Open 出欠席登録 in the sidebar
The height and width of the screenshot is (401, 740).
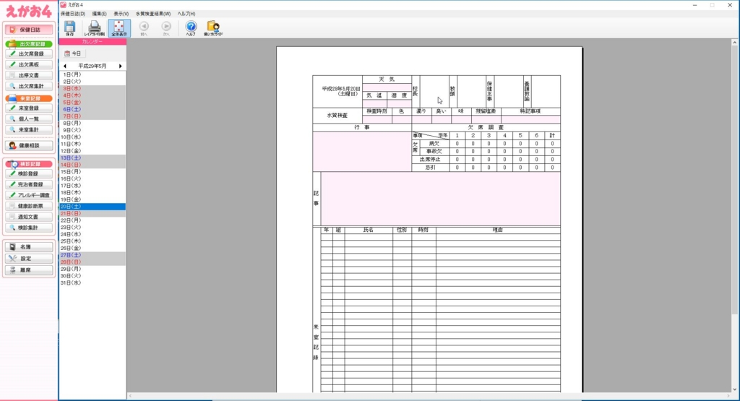click(29, 53)
